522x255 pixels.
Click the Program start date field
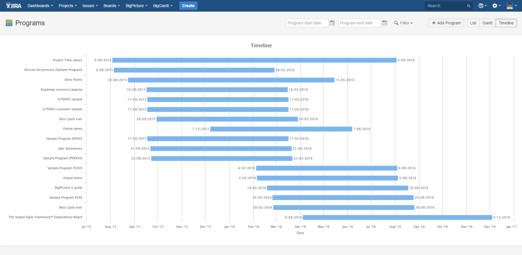point(307,23)
